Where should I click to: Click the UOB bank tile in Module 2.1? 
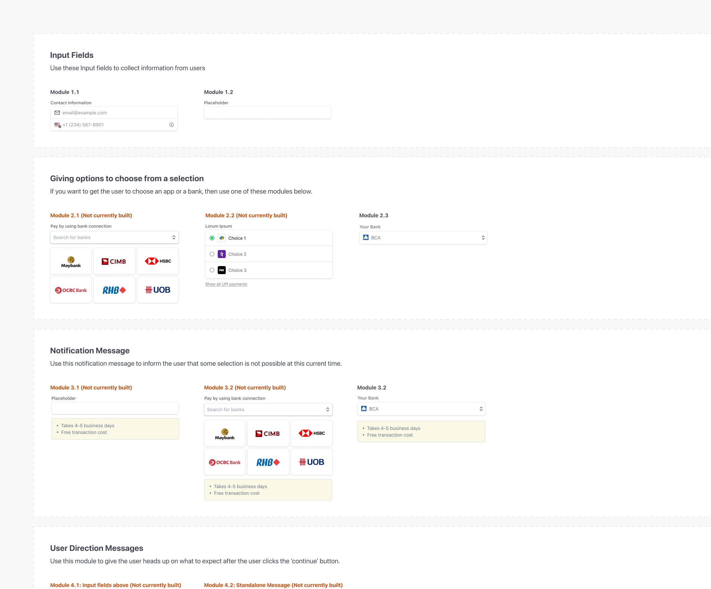158,290
